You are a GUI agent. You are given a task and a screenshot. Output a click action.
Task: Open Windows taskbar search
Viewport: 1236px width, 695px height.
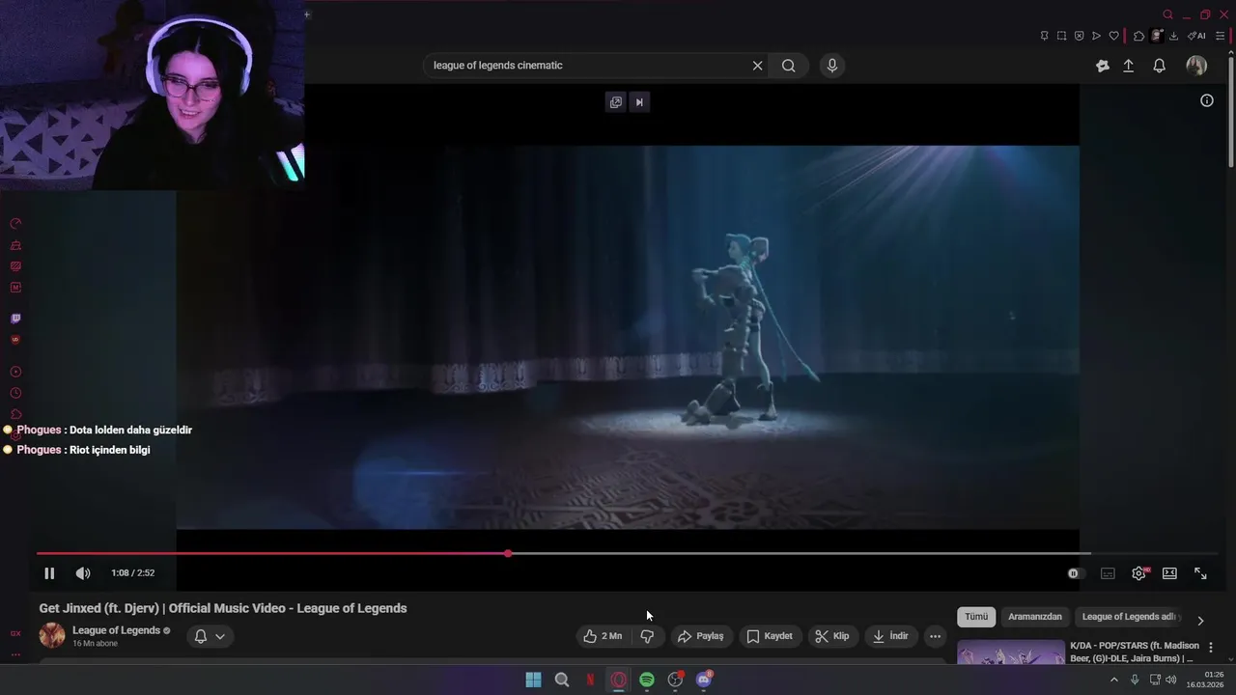click(562, 680)
